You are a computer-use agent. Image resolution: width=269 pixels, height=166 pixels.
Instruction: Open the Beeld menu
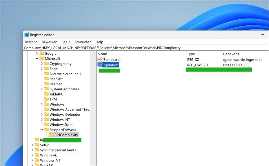[x=66, y=42]
